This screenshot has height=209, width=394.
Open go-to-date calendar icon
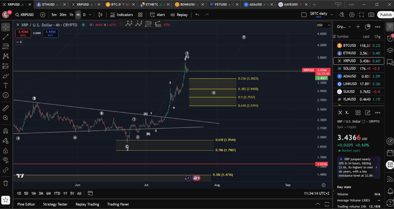point(90,194)
